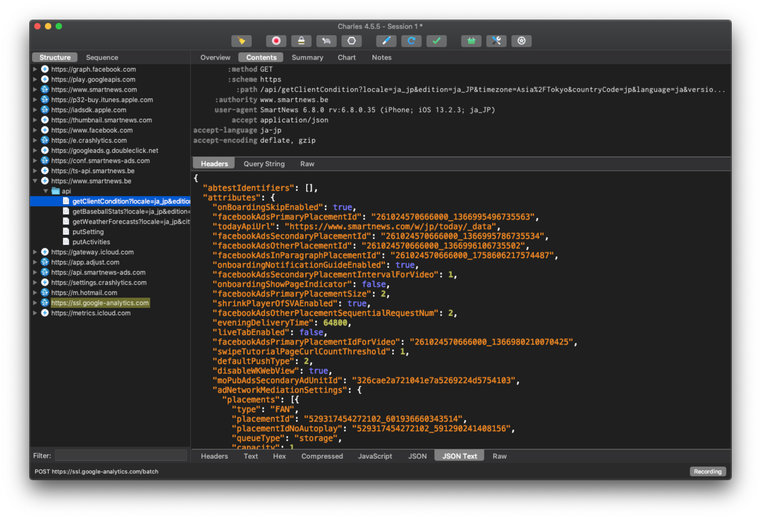The height and width of the screenshot is (519, 761).
Task: Validate the response with the green checkmark
Action: 436,41
